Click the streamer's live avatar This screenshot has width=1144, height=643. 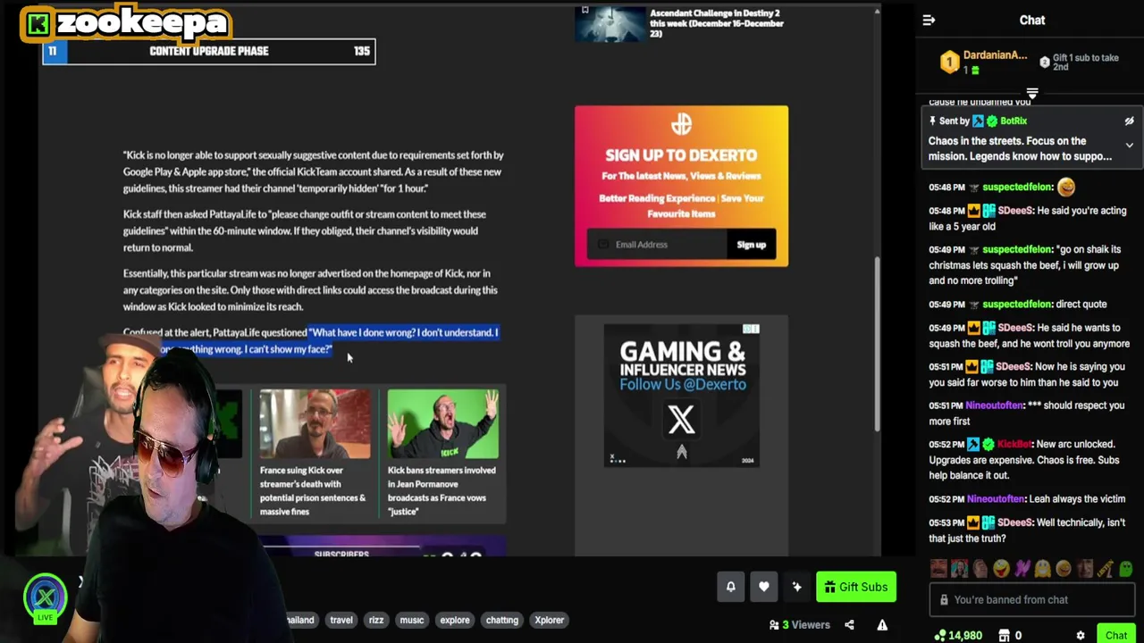[x=45, y=597]
